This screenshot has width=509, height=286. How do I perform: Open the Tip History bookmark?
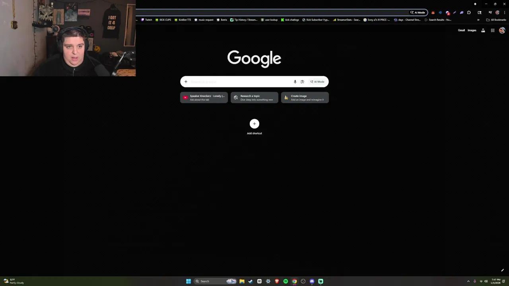244,20
